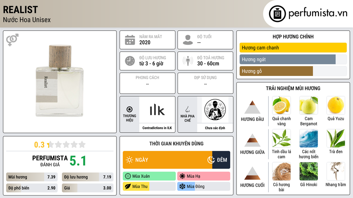The height and width of the screenshot is (198, 353).
Task: Click the Đêm nighttime segment
Action: click(221, 160)
